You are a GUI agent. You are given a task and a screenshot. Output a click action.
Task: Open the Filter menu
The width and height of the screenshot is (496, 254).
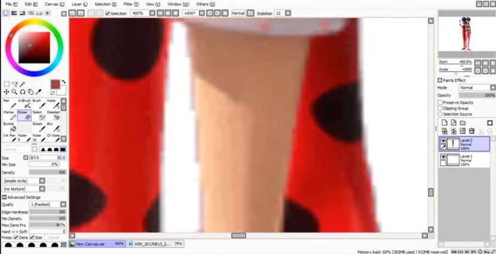tap(131, 4)
